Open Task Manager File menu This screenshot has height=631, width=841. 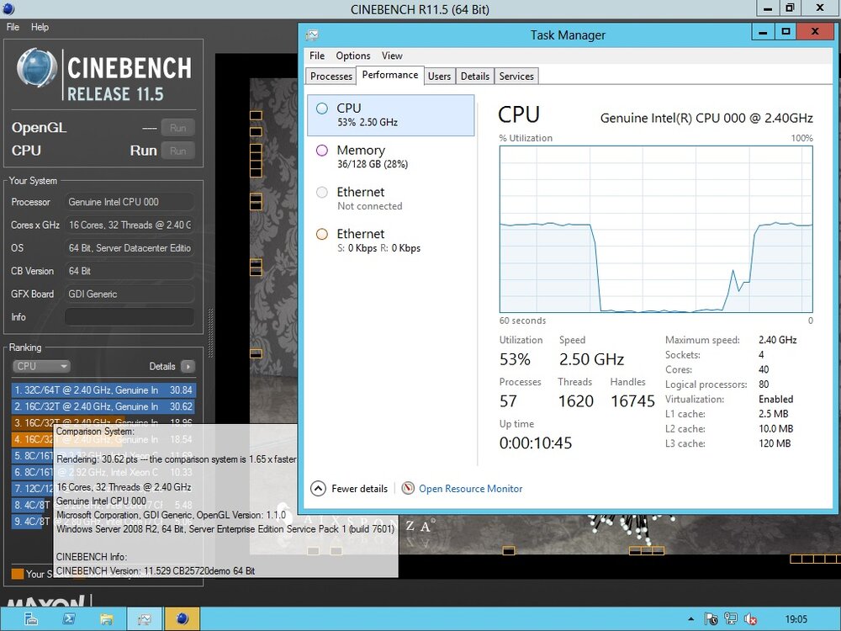coord(317,56)
